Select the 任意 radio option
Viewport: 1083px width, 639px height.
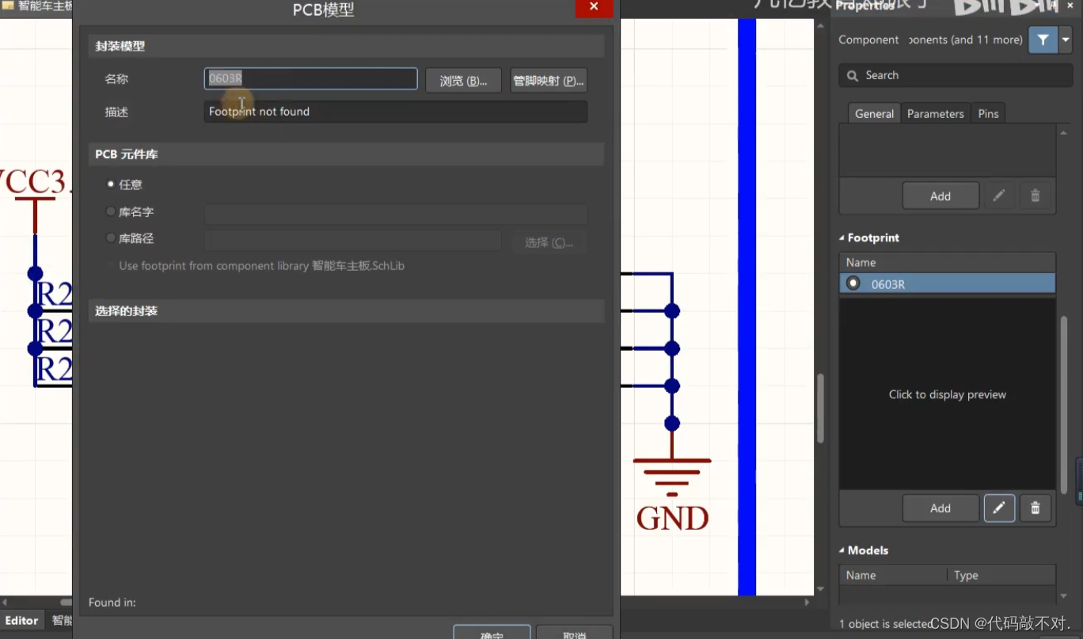[110, 184]
